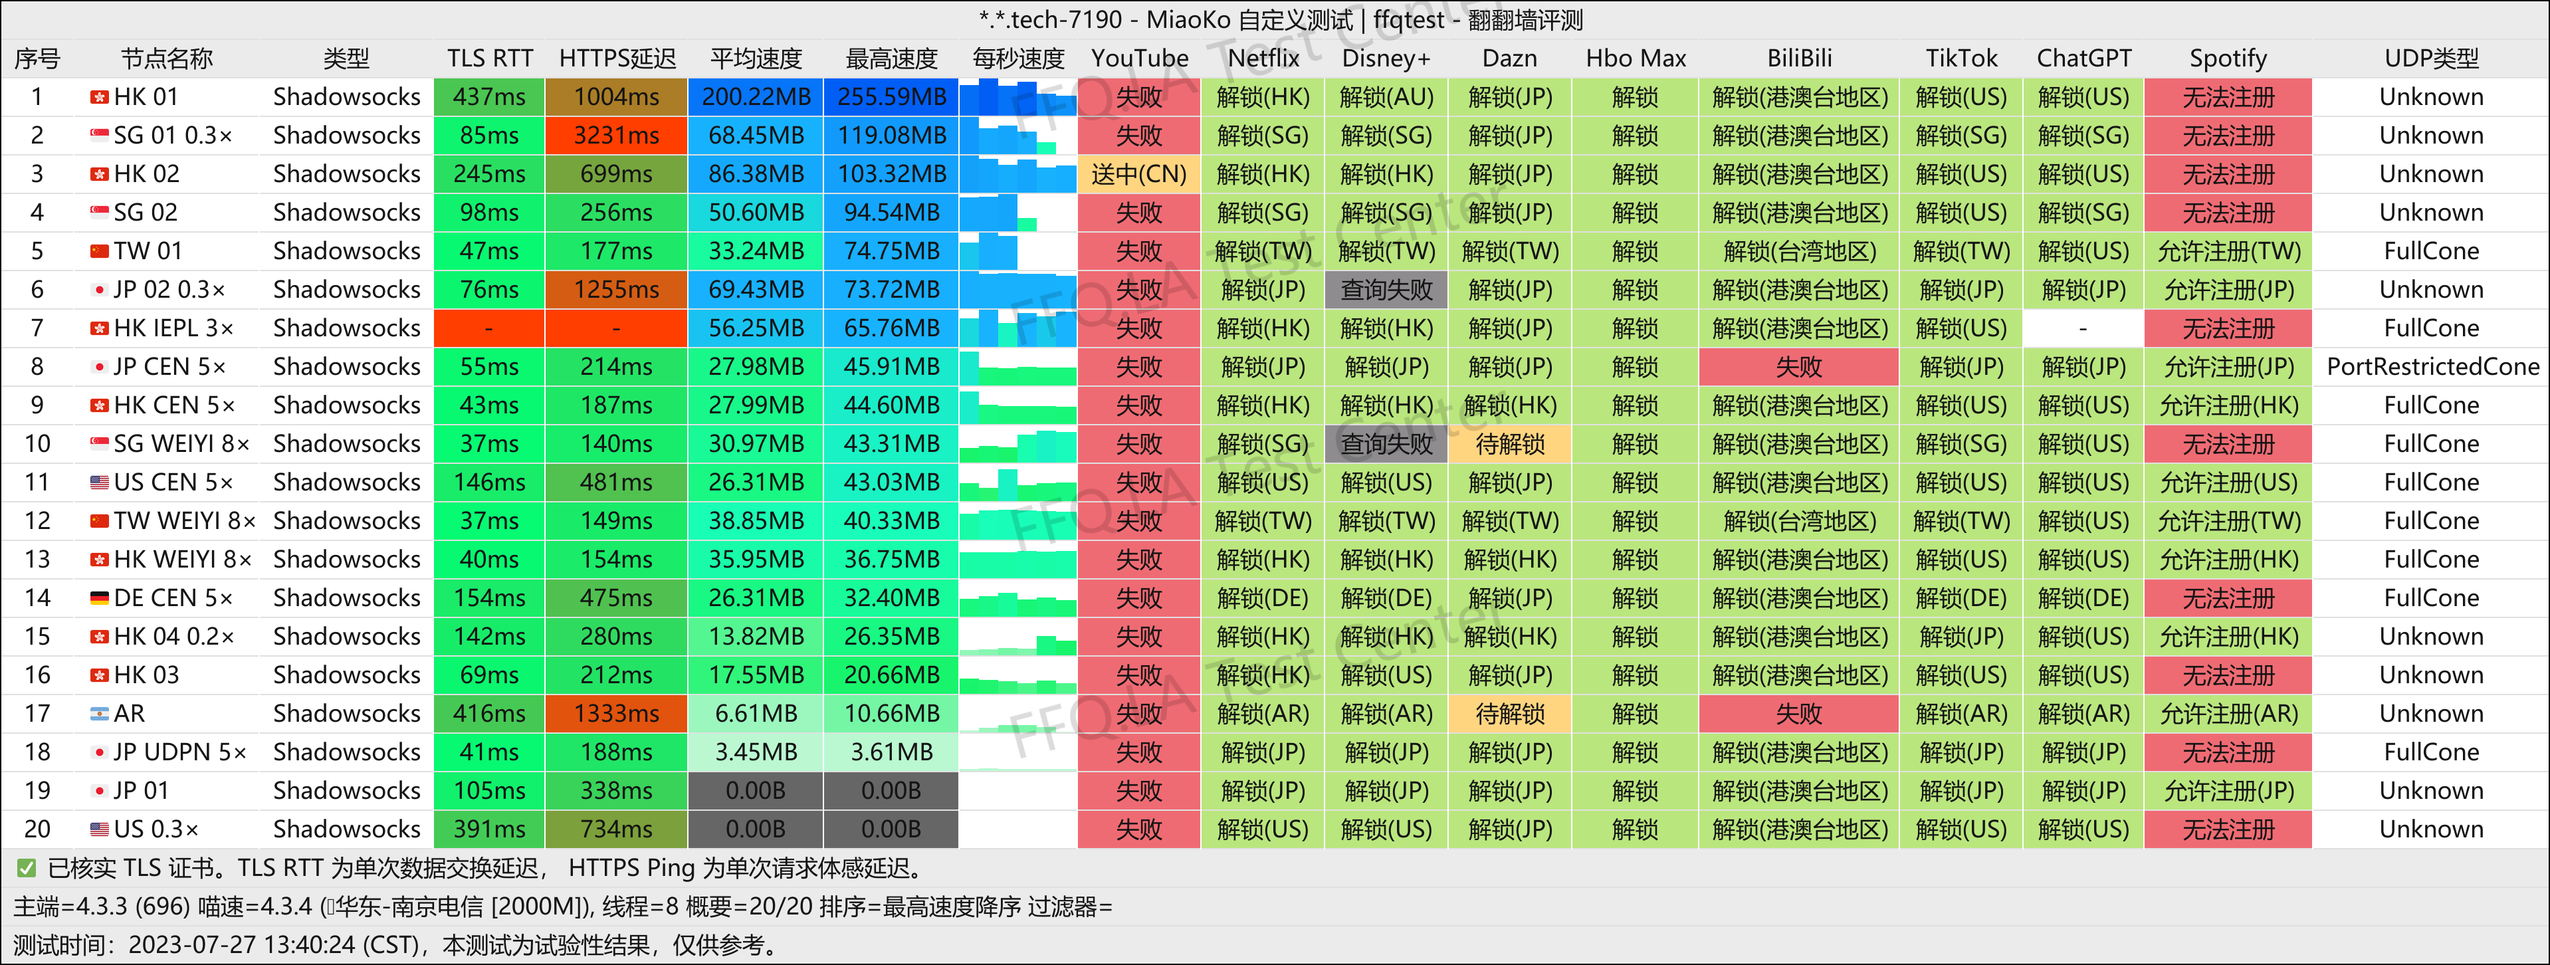Click the Hong Kong flag beside HK 01

tap(99, 97)
